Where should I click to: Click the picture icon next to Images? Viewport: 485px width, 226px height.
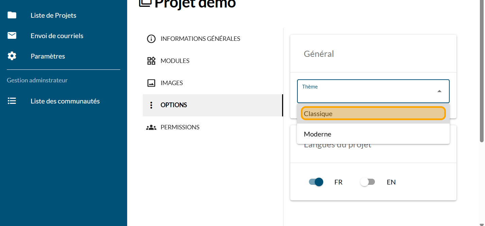[151, 83]
